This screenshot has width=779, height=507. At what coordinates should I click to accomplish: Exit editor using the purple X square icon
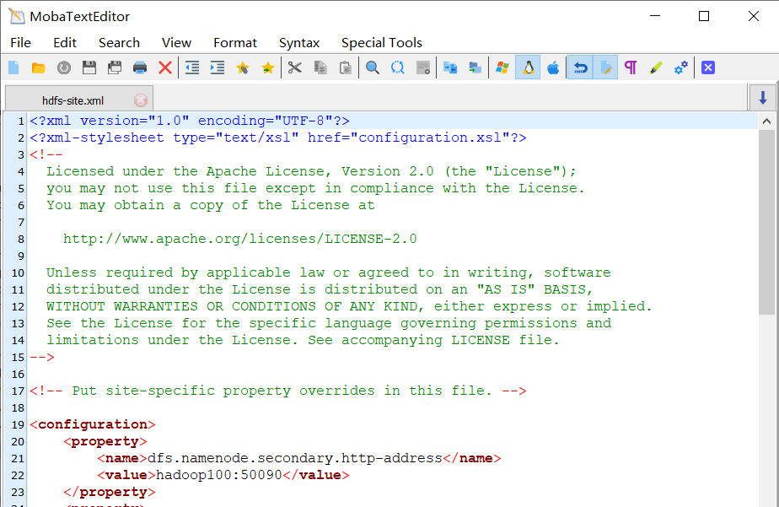pos(708,67)
